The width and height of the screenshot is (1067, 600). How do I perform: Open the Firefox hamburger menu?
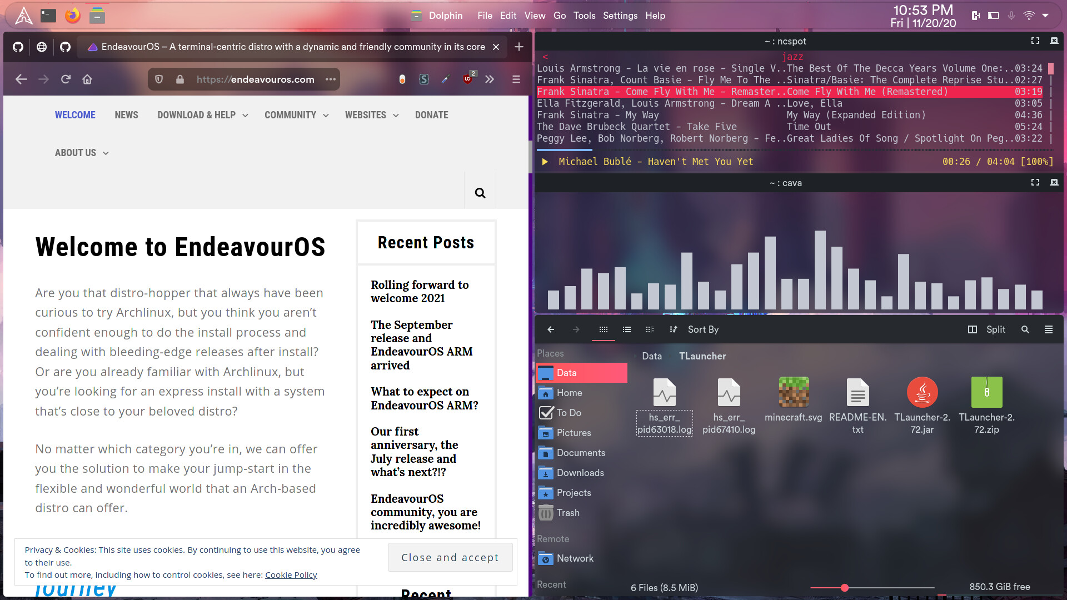(x=516, y=79)
